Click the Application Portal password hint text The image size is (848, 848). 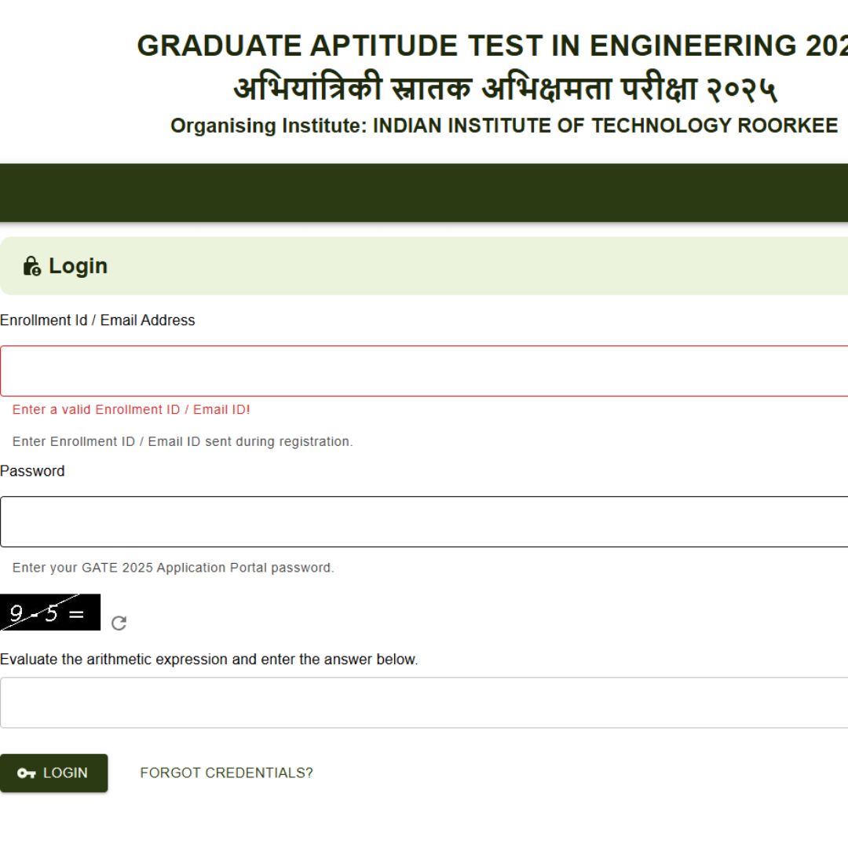pyautogui.click(x=174, y=568)
